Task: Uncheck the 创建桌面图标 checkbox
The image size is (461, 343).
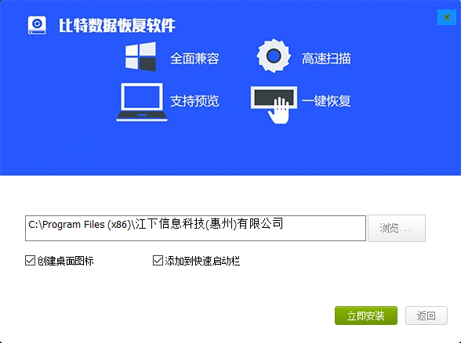Action: coord(30,261)
